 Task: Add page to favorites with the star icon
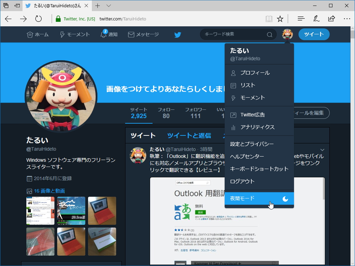[x=280, y=18]
